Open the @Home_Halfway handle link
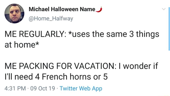Viewport: 170px width, 96px height. click(51, 19)
